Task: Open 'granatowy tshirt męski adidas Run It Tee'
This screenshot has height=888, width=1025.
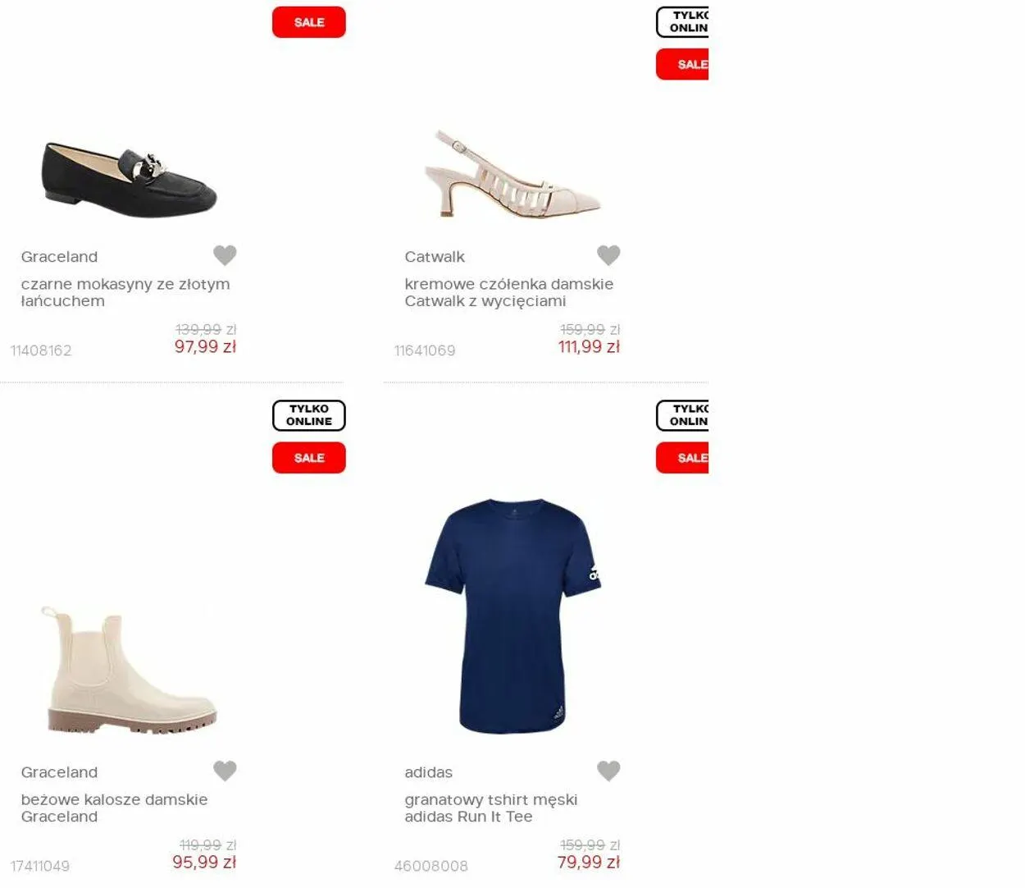Action: 491,808
